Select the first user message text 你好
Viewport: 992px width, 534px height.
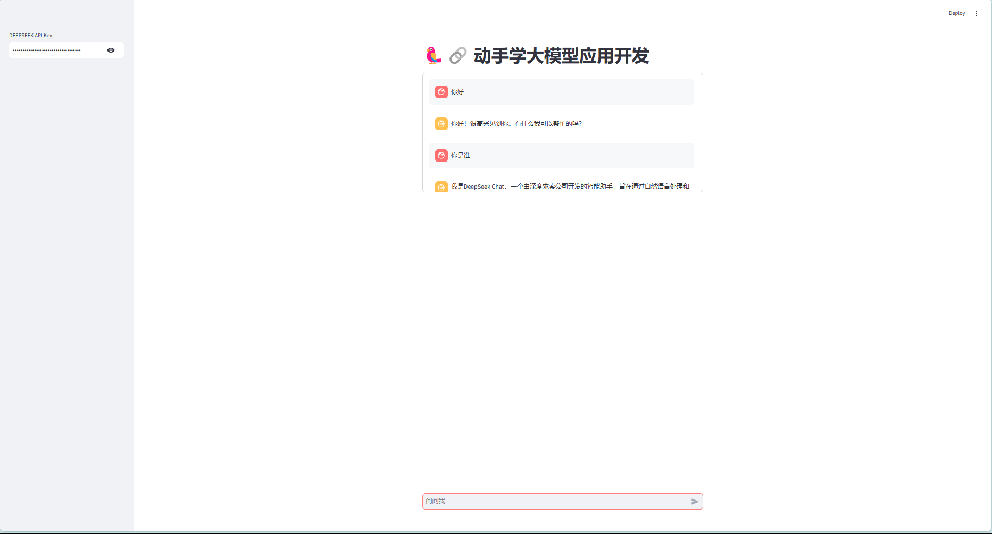click(457, 92)
